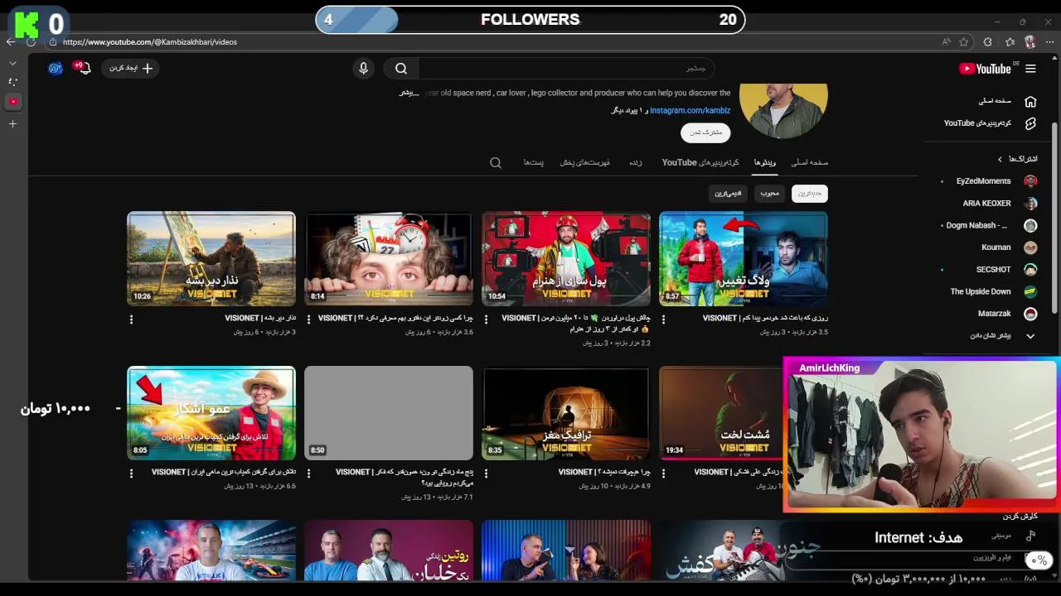Screen dimensions: 1061x596
Task: Open the instagram.com/kambiz link
Action: [x=690, y=110]
